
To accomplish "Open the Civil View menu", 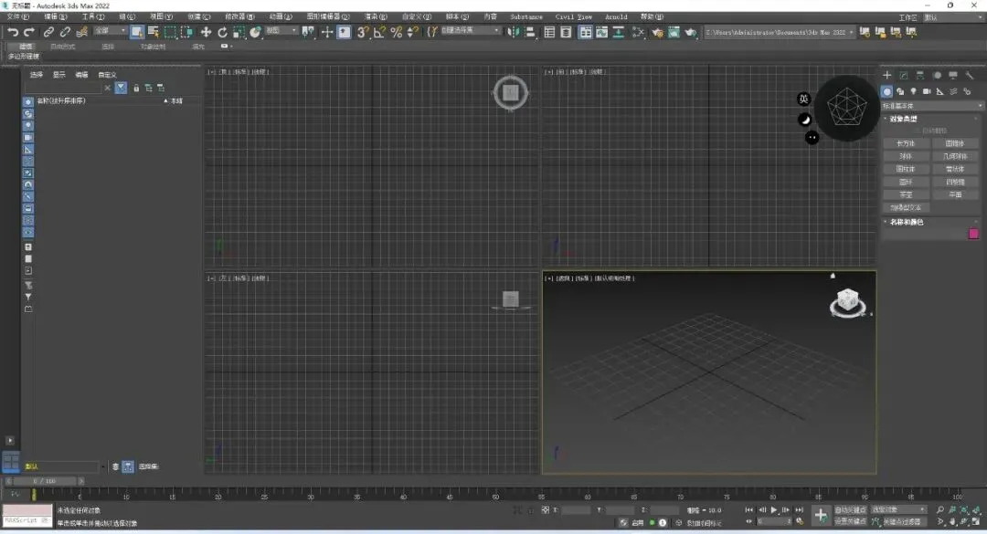I will pyautogui.click(x=573, y=17).
